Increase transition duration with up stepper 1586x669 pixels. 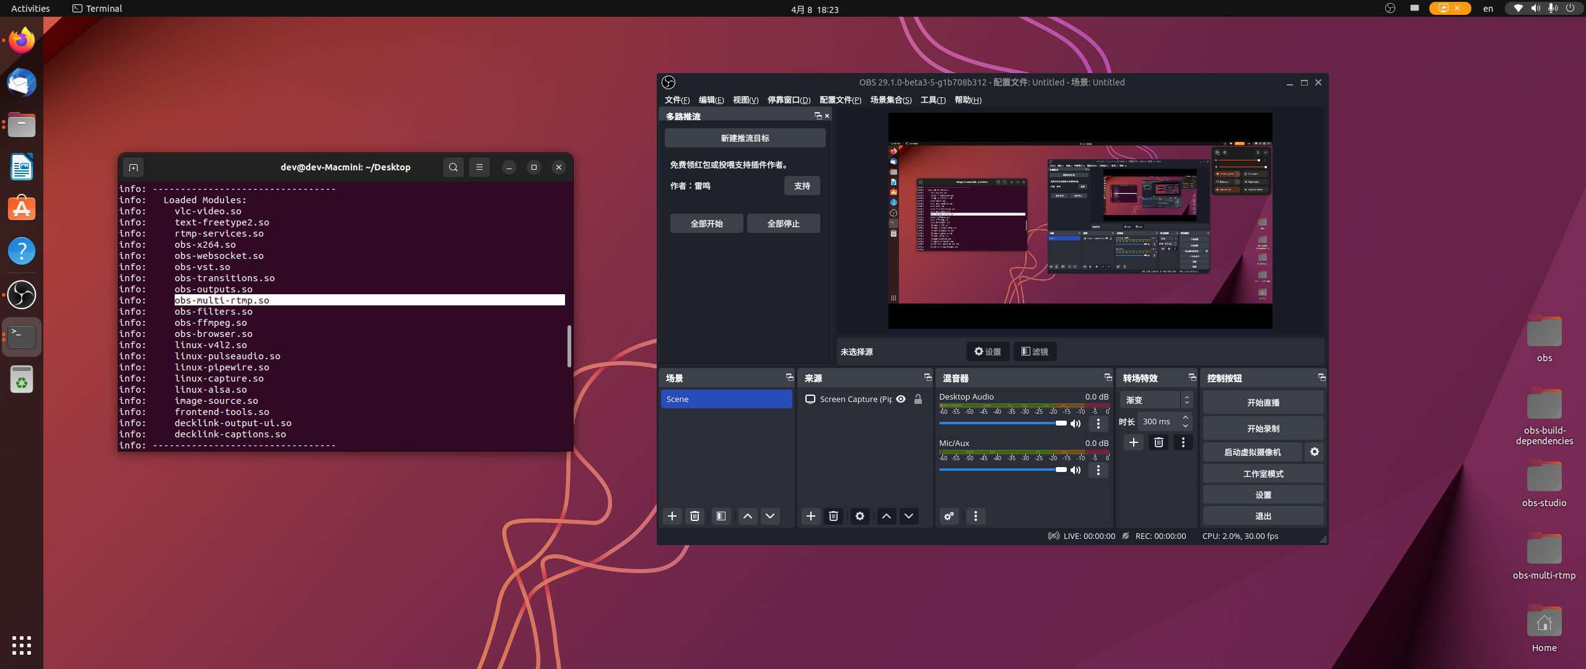(1185, 418)
